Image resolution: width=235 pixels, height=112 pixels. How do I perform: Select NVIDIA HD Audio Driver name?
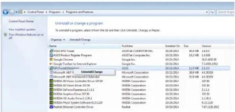(x=73, y=99)
